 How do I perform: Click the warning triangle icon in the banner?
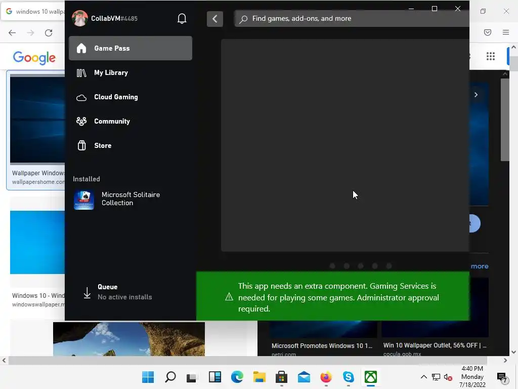(x=229, y=297)
